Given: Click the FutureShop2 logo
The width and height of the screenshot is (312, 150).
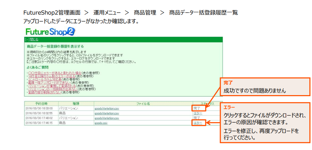Looking at the screenshot, I should (x=50, y=32).
